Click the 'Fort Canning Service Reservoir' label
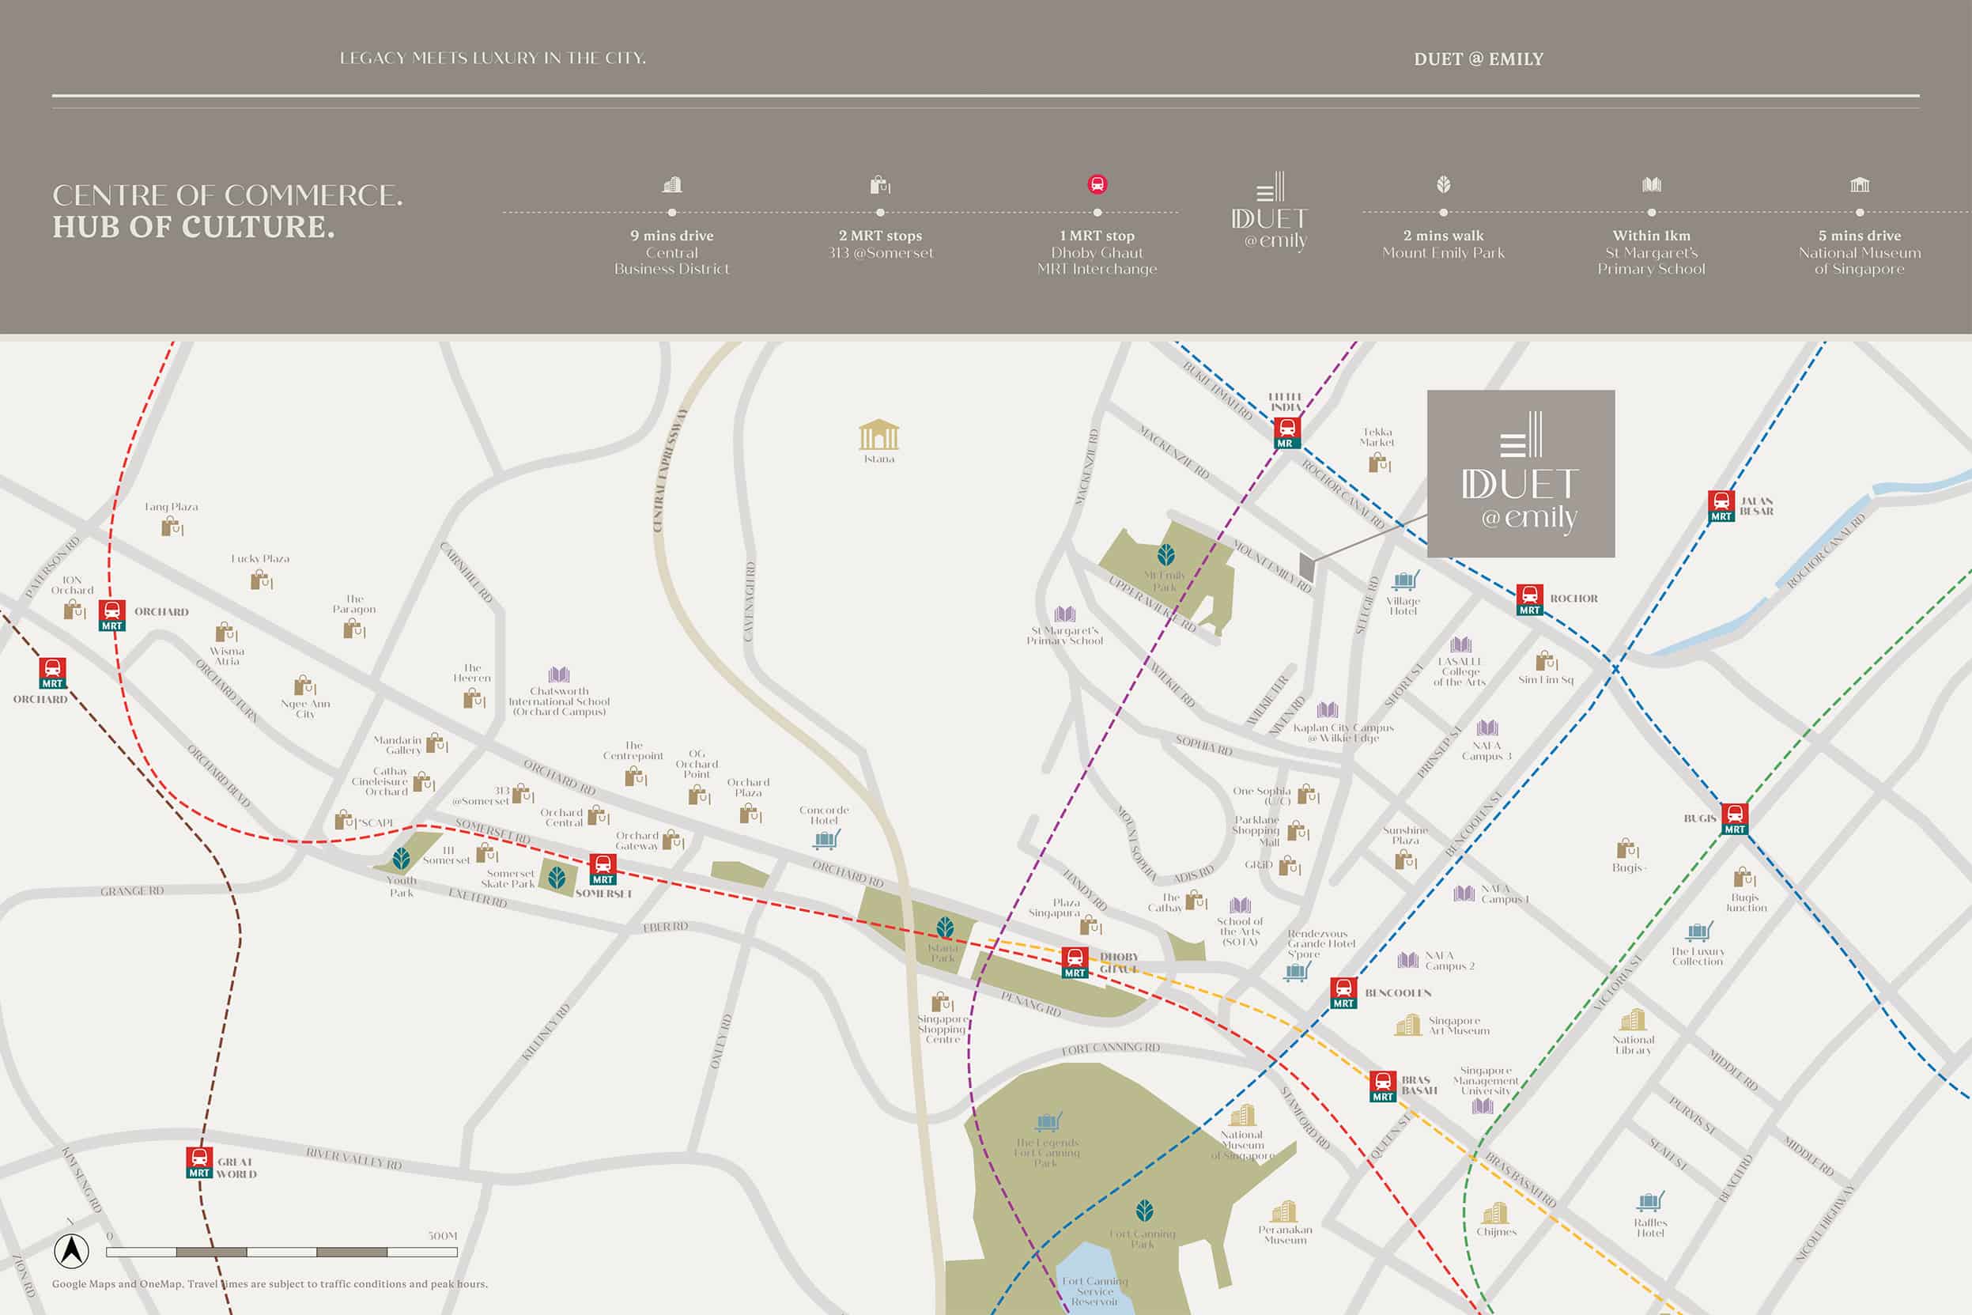The width and height of the screenshot is (1972, 1315). click(1095, 1291)
